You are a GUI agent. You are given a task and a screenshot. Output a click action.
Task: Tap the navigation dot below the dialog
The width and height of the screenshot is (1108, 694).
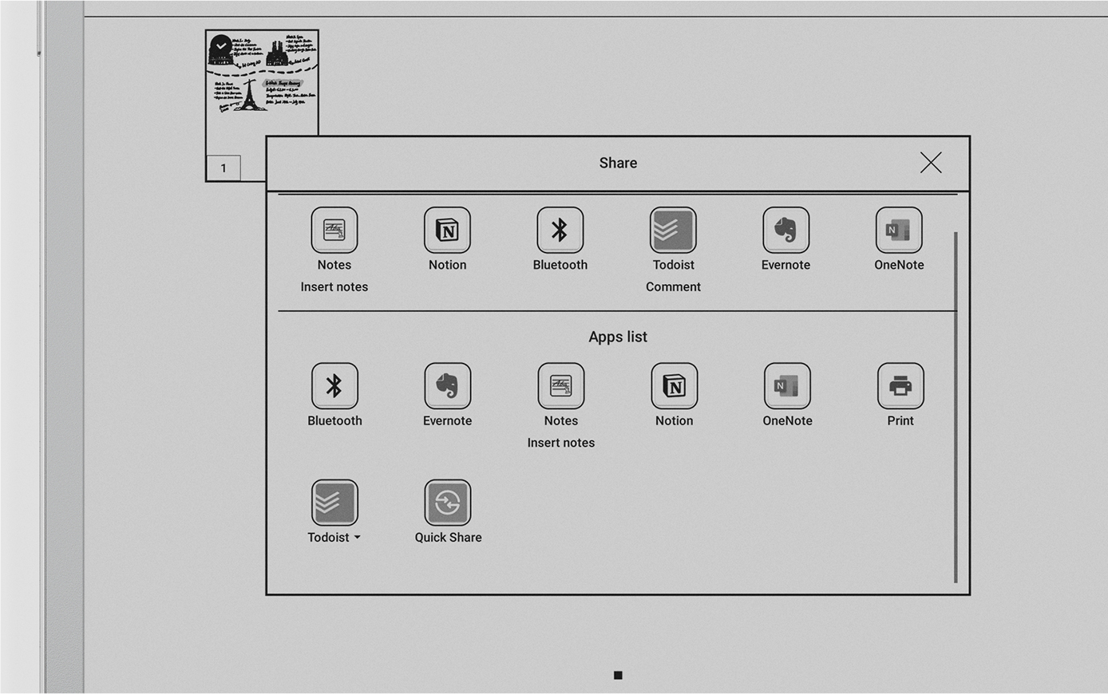coord(618,674)
